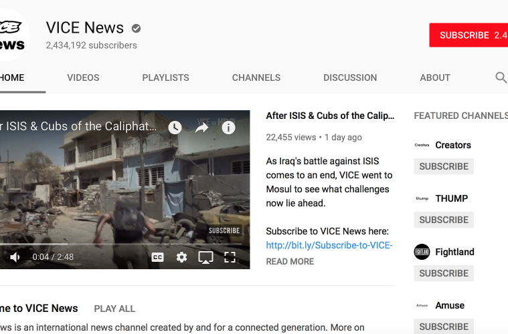Click the red SUBSCRIBE button for VICE News
The height and width of the screenshot is (334, 508).
(x=469, y=35)
